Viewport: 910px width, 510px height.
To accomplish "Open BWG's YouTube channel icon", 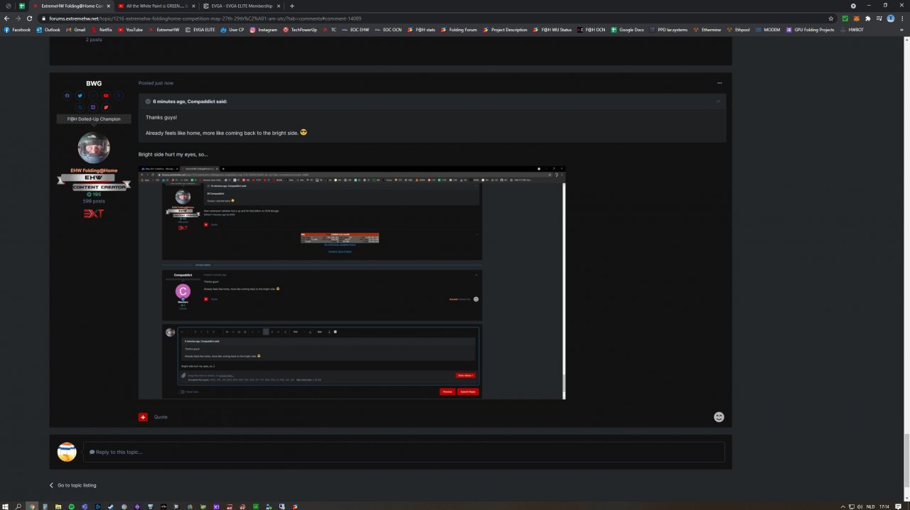I will point(106,95).
